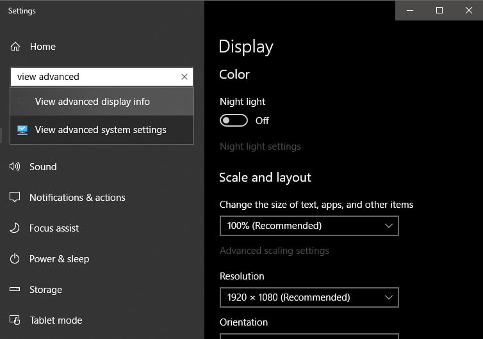
Task: Clear the search box with the X icon
Action: tap(184, 77)
